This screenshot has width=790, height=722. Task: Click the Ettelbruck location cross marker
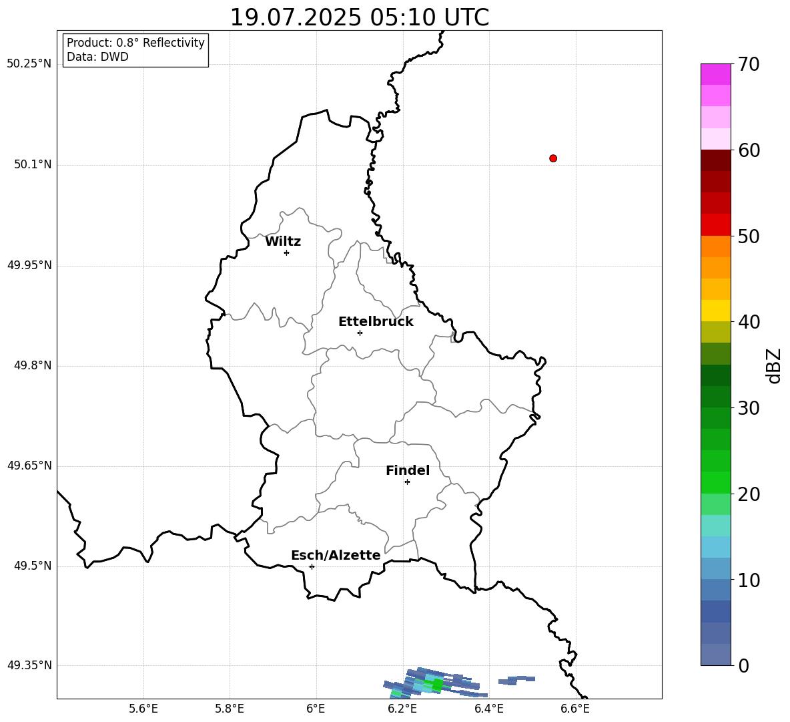(x=360, y=333)
